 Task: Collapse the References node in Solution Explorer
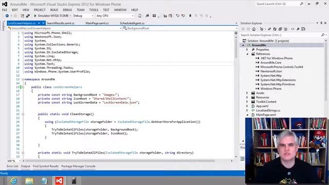pos(247,54)
